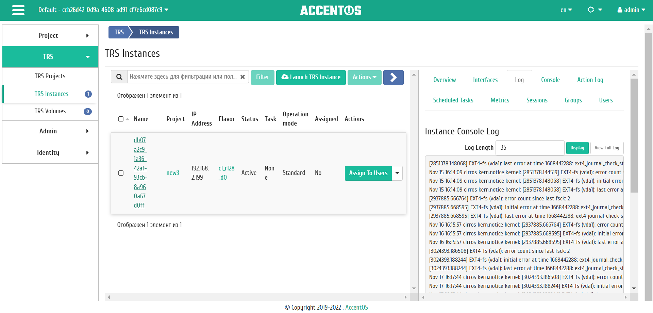Viewport: 653px width, 313px height.
Task: Click the page vertical scrollbar thumb
Action: tap(649, 167)
